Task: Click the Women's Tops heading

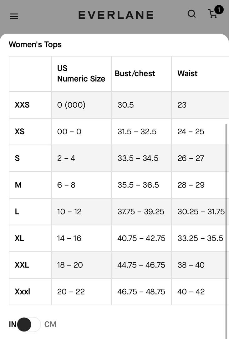Action: [35, 45]
